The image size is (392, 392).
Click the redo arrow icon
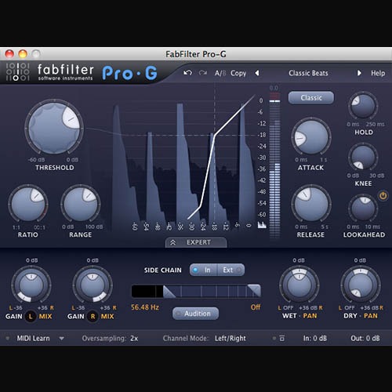(203, 73)
